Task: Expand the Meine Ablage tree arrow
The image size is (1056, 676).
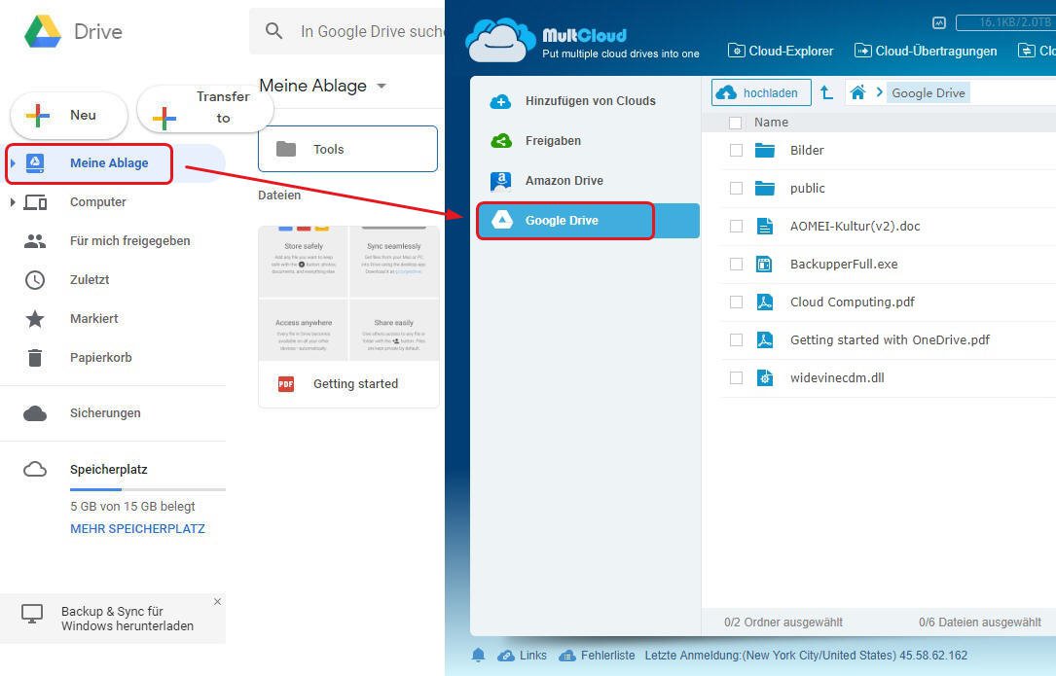Action: point(12,163)
